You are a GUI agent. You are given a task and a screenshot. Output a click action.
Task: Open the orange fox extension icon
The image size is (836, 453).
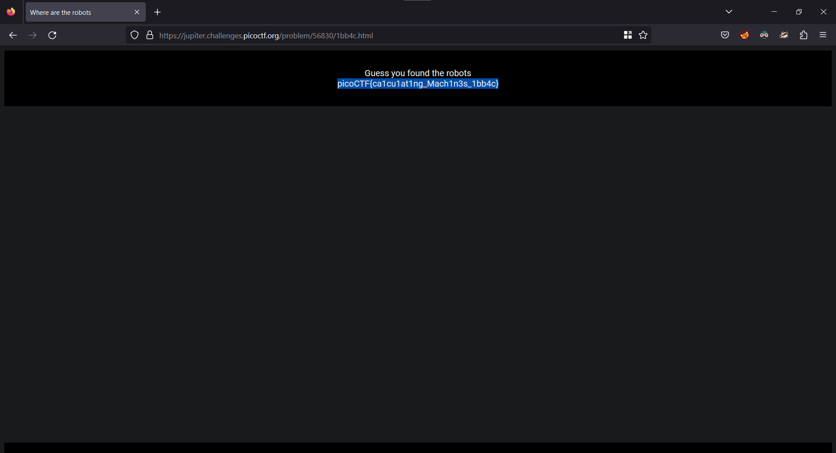click(x=745, y=35)
